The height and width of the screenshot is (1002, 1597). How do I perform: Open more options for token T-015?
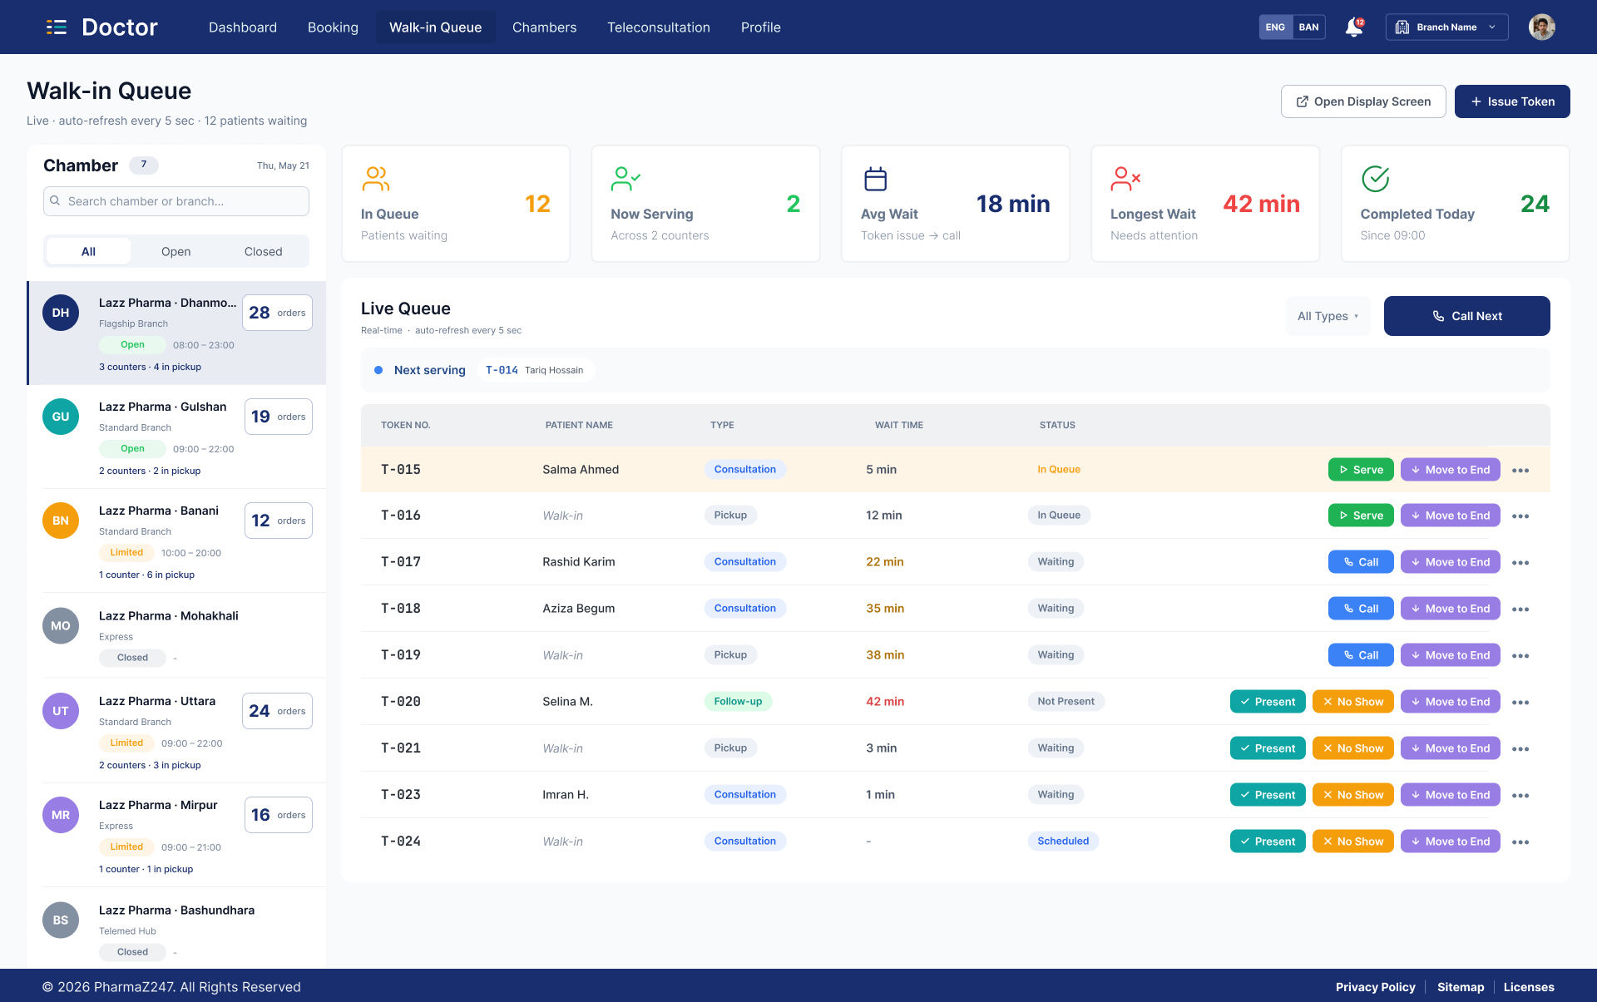[1520, 471]
